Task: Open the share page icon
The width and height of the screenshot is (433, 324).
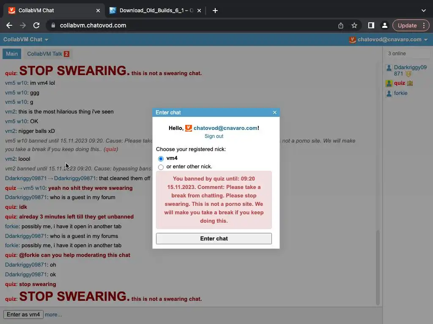Action: coord(341,25)
